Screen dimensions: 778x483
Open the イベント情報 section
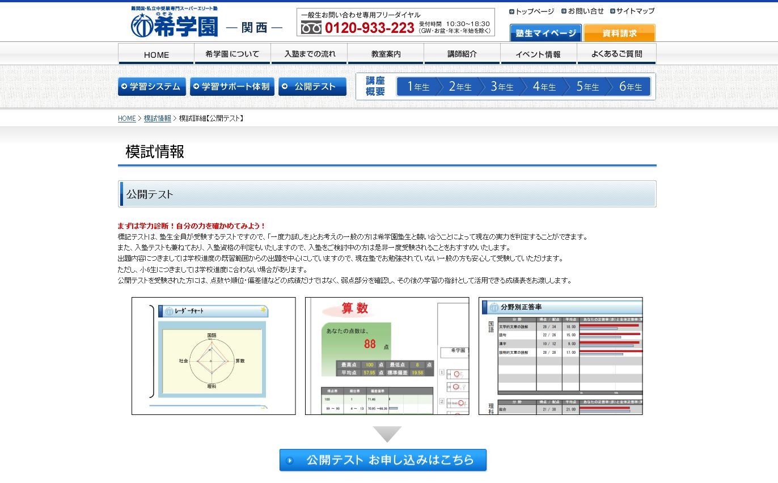pos(539,53)
